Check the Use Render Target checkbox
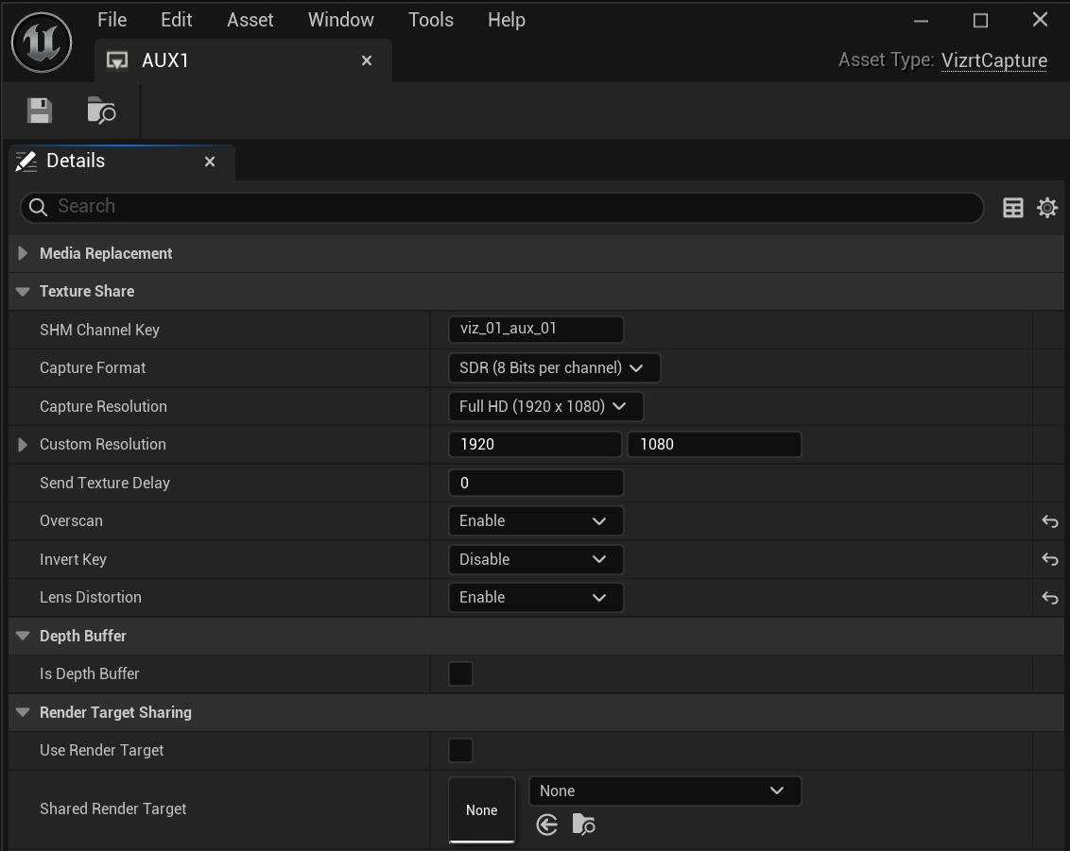The image size is (1070, 851). click(460, 751)
